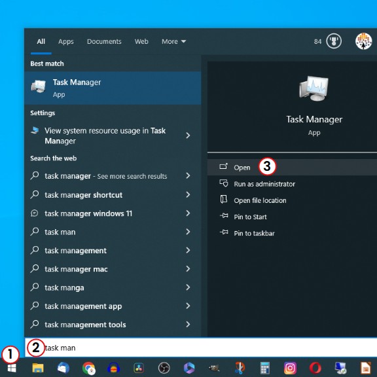Open Audacity from the taskbar
The width and height of the screenshot is (377, 377).
[113, 368]
